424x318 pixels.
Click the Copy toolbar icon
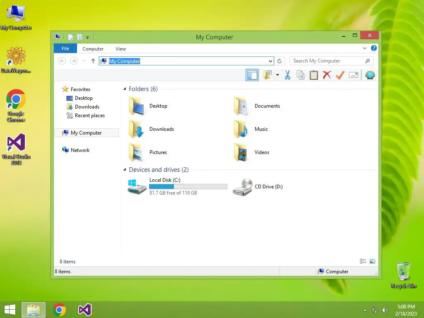(x=301, y=75)
